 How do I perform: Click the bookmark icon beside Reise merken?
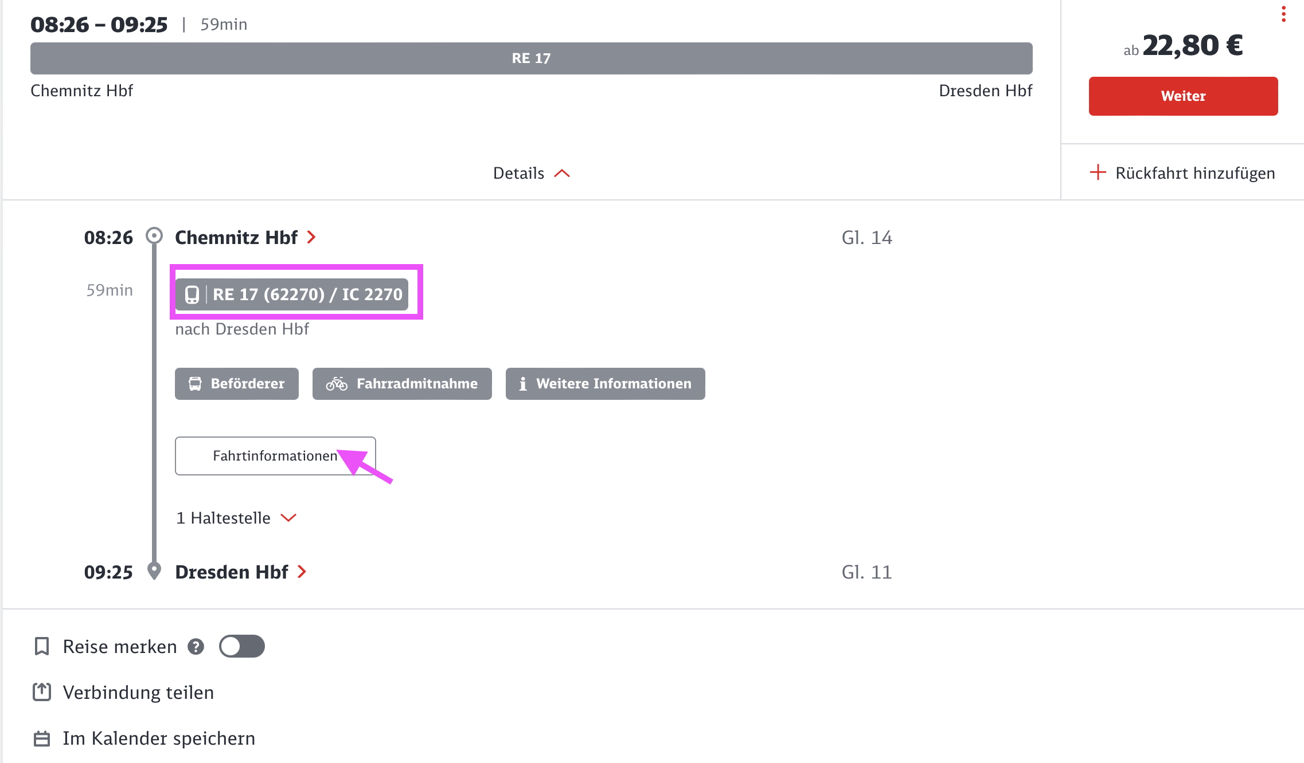tap(42, 646)
